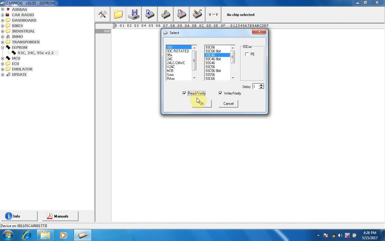Pick 93S46 in the chip list
Screen dimensions: 385x241
click(x=210, y=63)
